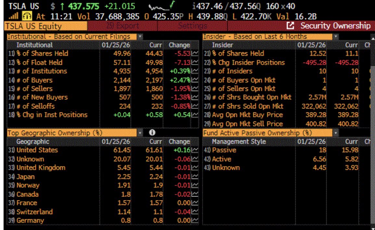Open chart icon for Unknown geographic row
Screen dimensions: 375x230
[x=195, y=159]
